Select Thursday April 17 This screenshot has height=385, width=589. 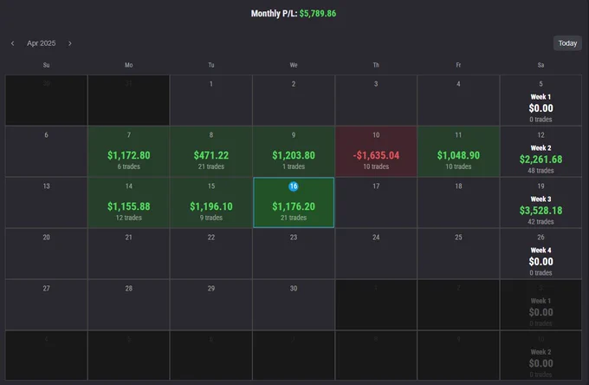(376, 202)
